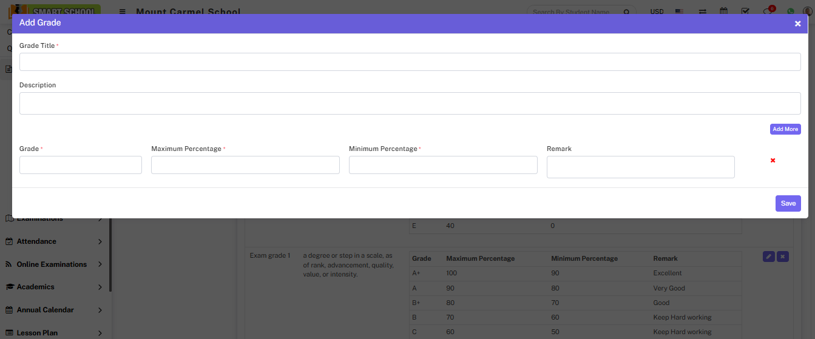Click the WhatsApp icon in header
815x339 pixels.
click(x=790, y=11)
